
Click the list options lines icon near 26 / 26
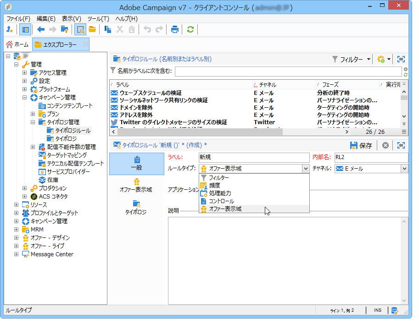point(404,132)
